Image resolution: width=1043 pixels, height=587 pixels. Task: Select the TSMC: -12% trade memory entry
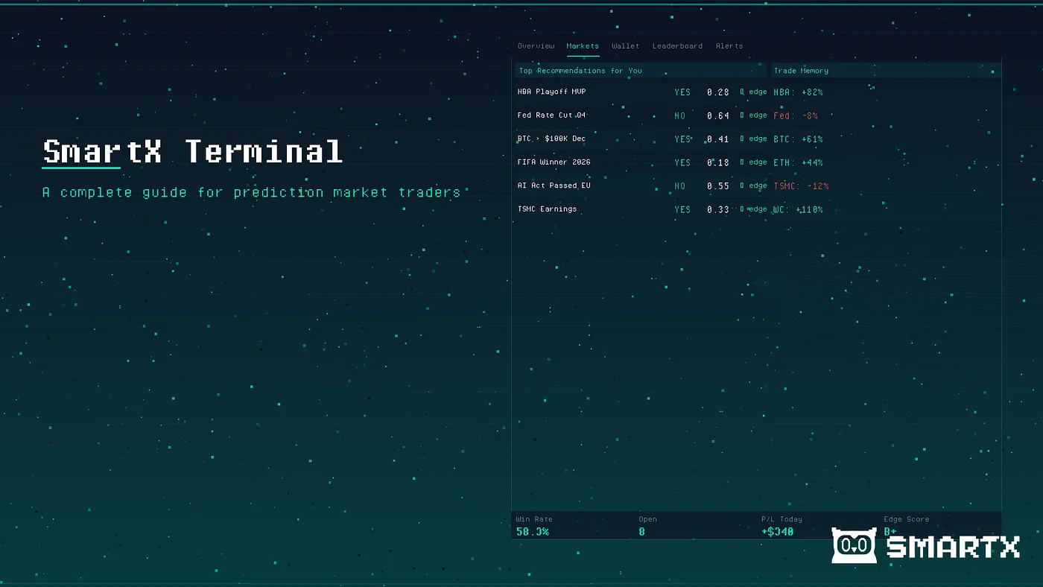coord(801,186)
